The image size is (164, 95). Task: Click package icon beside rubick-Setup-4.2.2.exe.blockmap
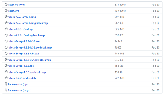(6, 72)
